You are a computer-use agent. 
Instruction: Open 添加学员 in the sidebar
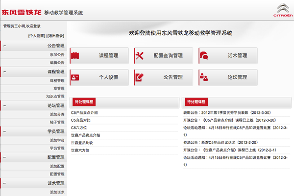click(x=57, y=140)
